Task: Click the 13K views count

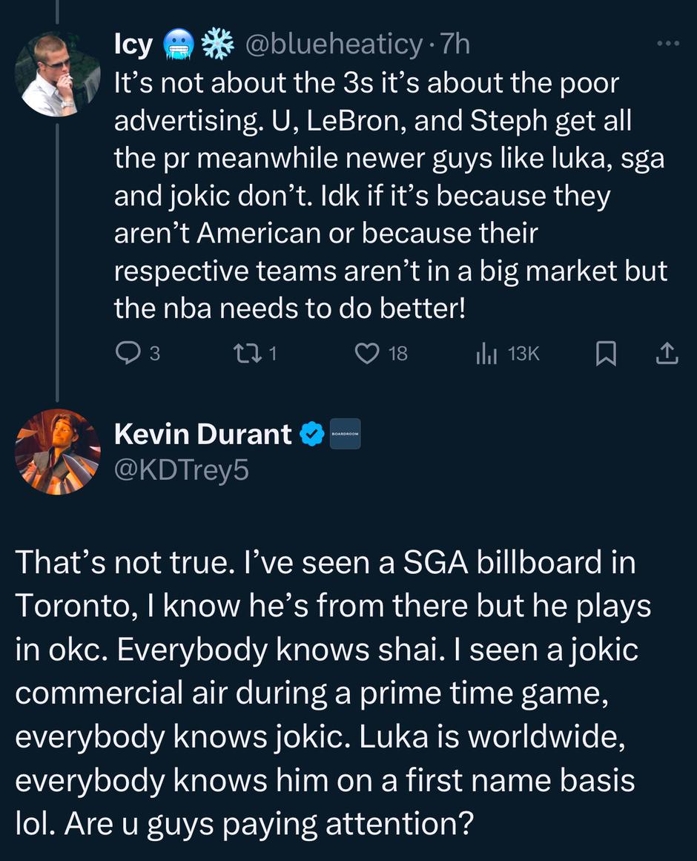Action: pyautogui.click(x=523, y=354)
